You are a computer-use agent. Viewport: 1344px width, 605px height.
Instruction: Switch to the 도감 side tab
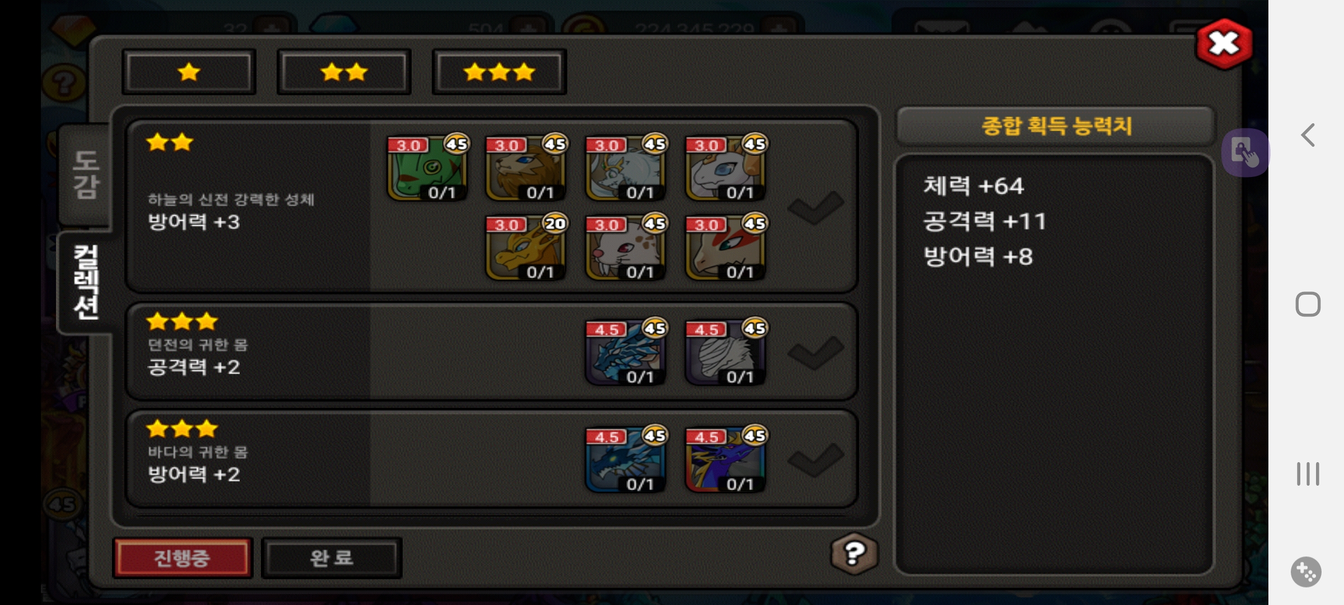(x=85, y=174)
